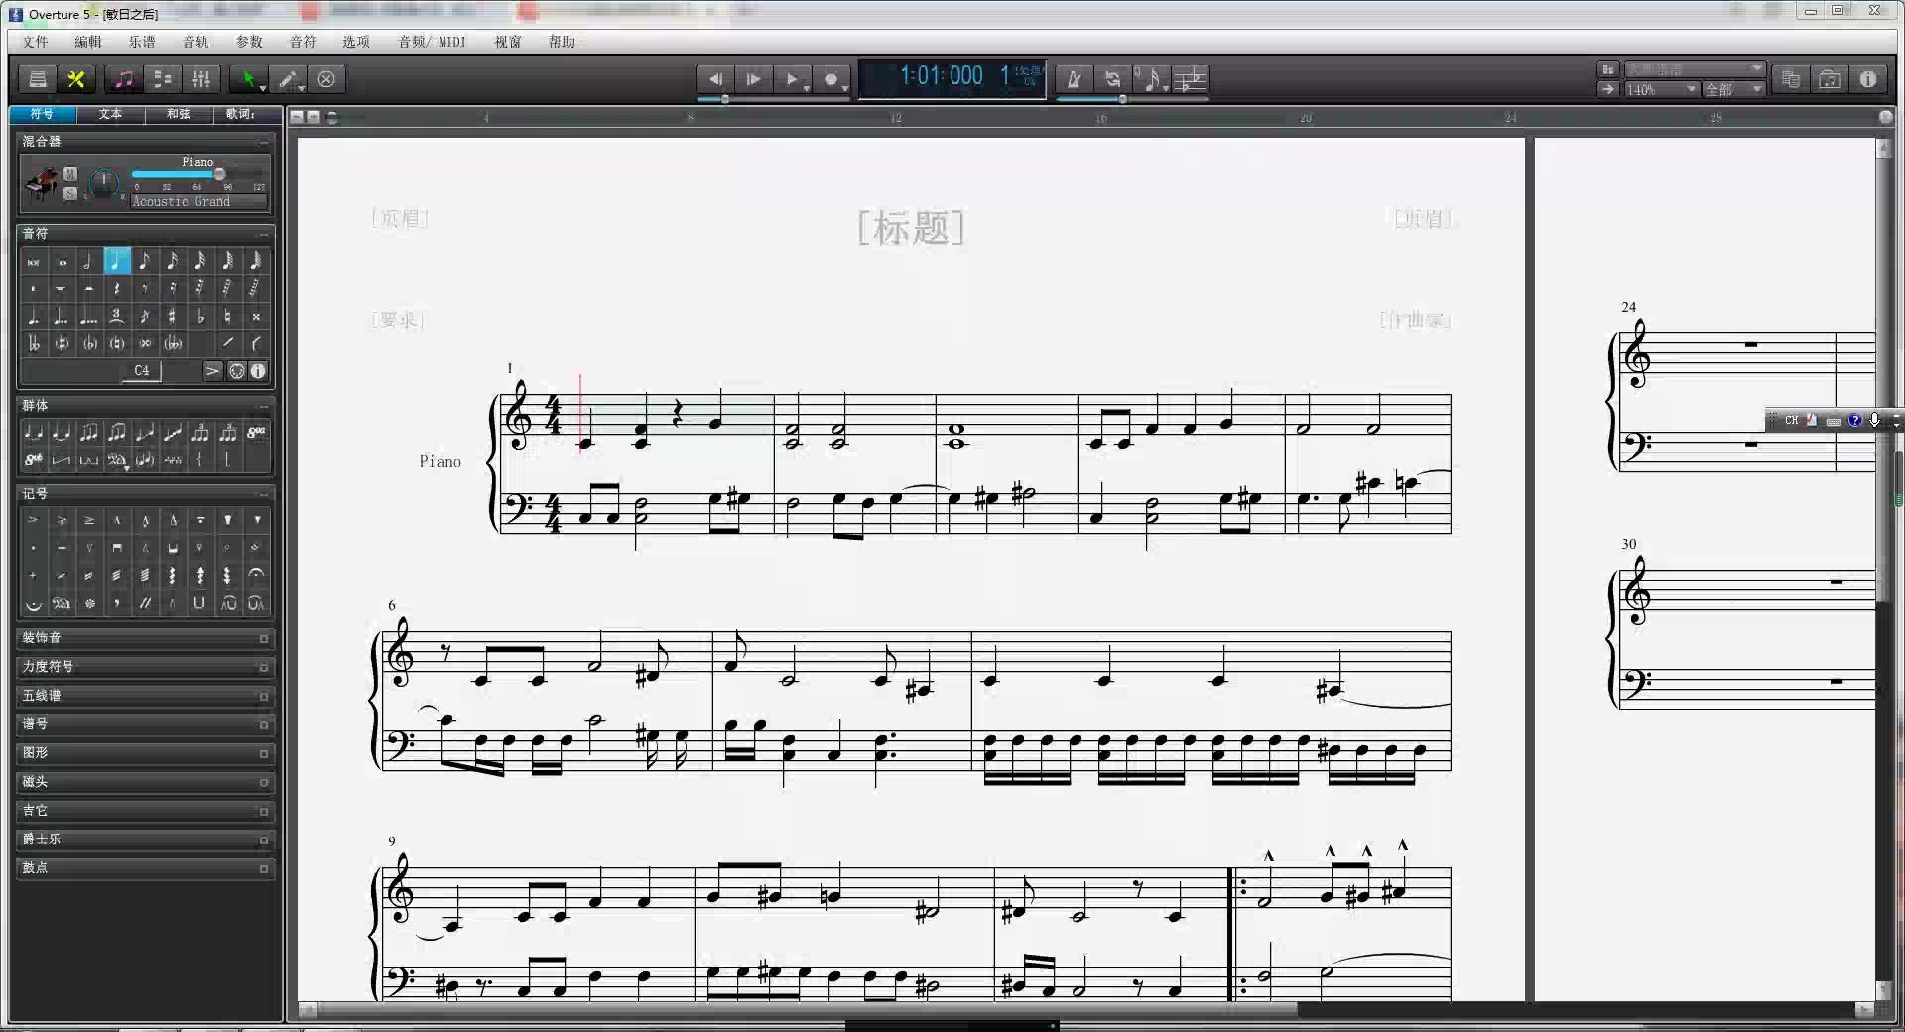Toggle the grace note symbol
The width and height of the screenshot is (1905, 1032).
point(144,317)
